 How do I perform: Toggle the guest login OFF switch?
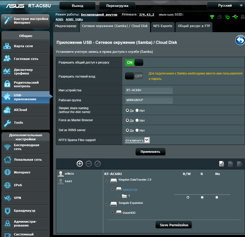pyautogui.click(x=134, y=76)
